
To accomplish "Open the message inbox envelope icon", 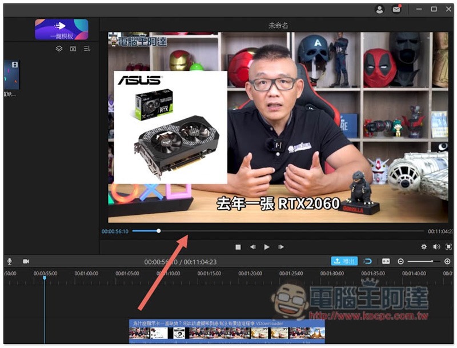I will (x=396, y=9).
